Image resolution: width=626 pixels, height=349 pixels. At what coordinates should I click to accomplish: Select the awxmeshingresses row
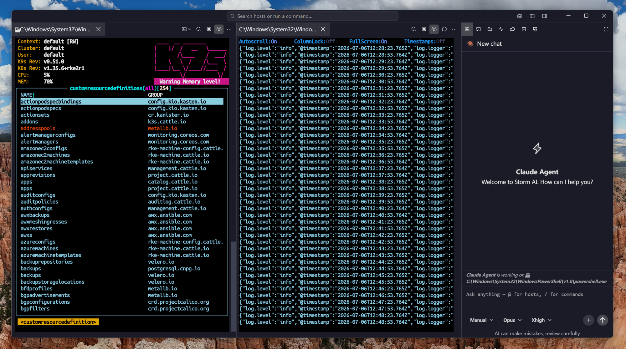click(122, 222)
